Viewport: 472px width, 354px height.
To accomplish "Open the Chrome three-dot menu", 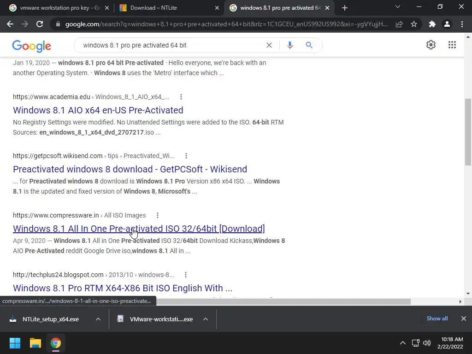I will pos(462,24).
